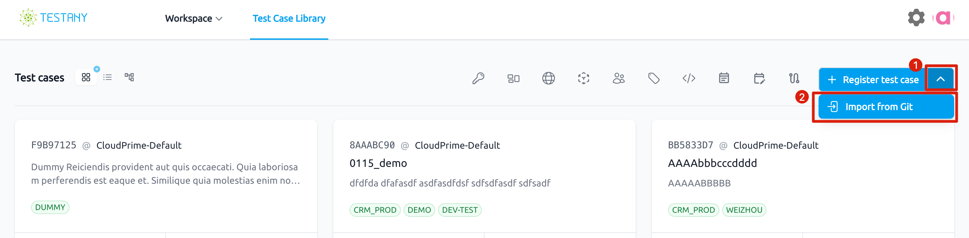This screenshot has height=238, width=969.
Task: Click the git branch pipeline icon
Action: 794,78
